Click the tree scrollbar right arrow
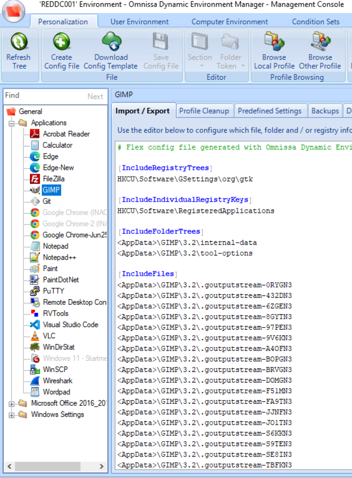The image size is (352, 478). click(x=101, y=466)
